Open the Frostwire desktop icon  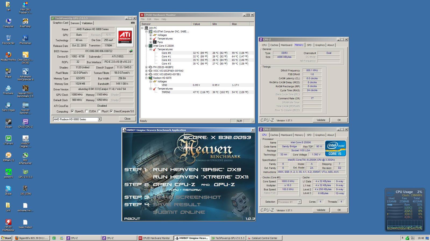tap(8, 90)
